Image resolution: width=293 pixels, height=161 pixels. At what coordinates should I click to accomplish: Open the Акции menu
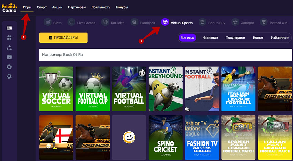[57, 7]
